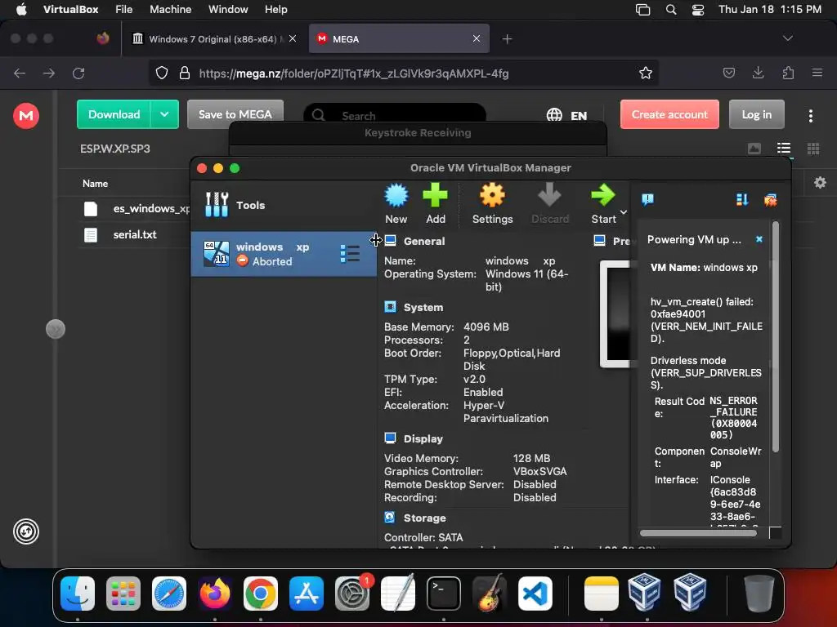Click the Log in button
Image resolution: width=837 pixels, height=627 pixels.
[756, 114]
